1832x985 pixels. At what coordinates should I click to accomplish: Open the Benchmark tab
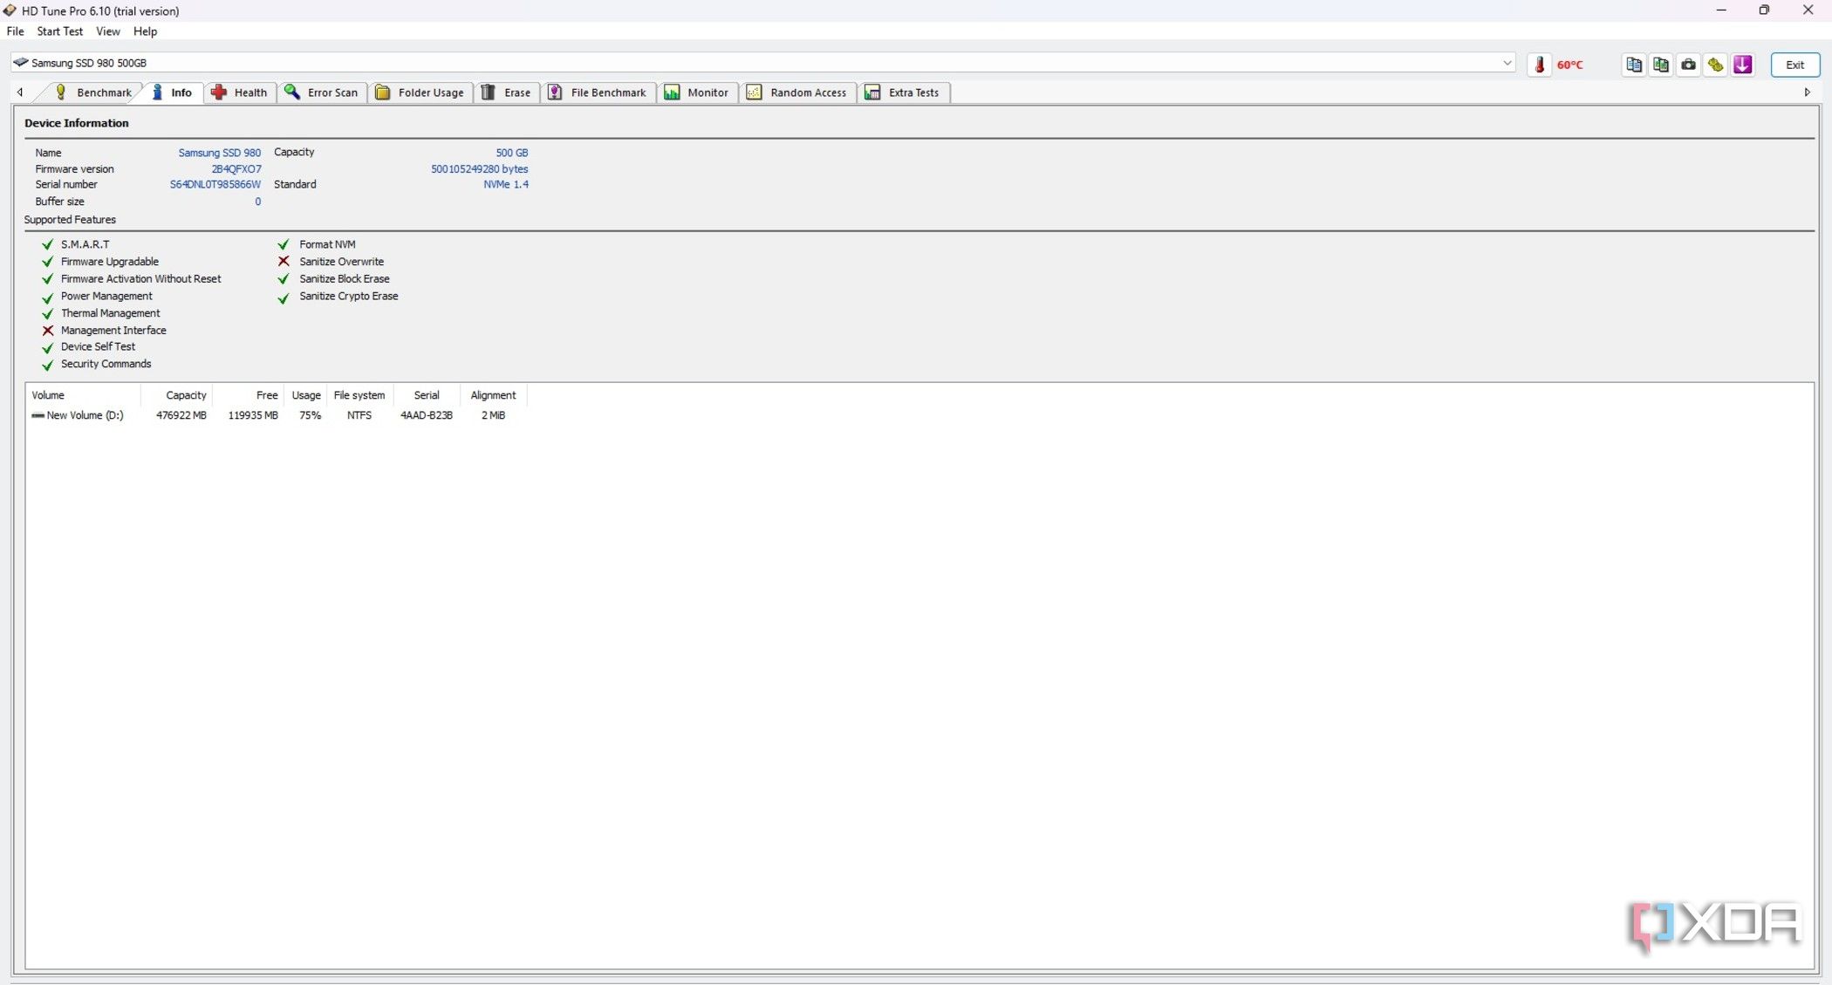pos(92,92)
